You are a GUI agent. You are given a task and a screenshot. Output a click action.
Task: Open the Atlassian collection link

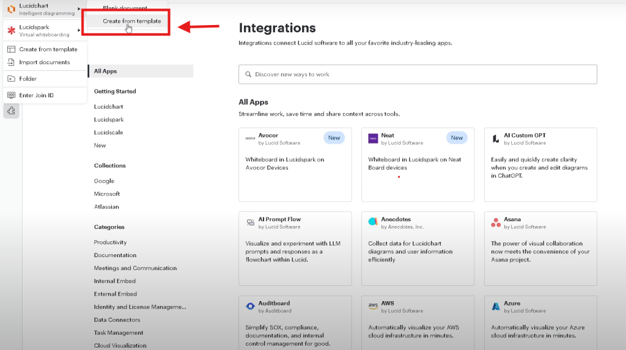pyautogui.click(x=106, y=206)
